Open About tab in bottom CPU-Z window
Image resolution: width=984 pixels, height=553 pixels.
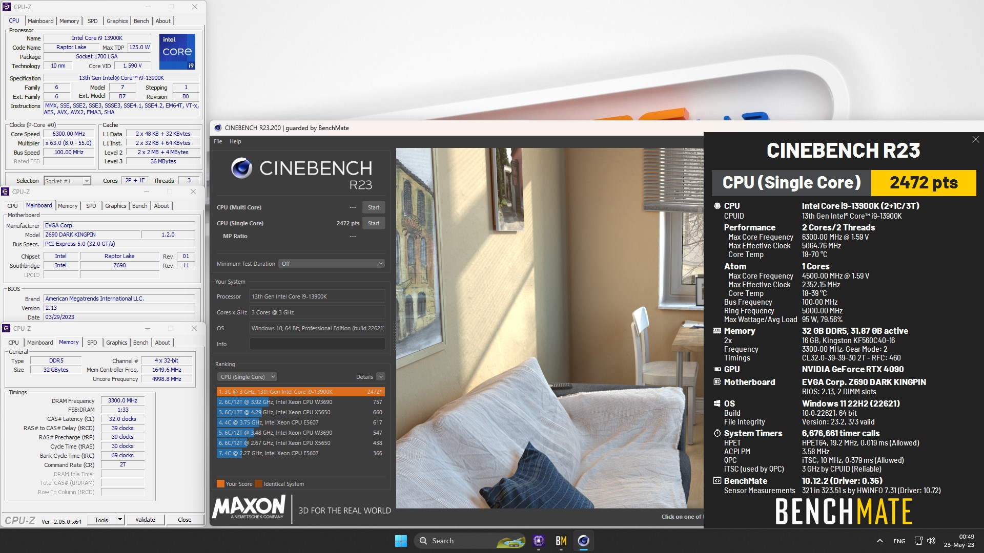pyautogui.click(x=162, y=343)
